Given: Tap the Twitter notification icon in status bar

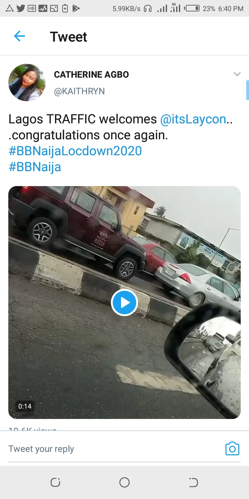Looking at the screenshot, I should (21, 8).
